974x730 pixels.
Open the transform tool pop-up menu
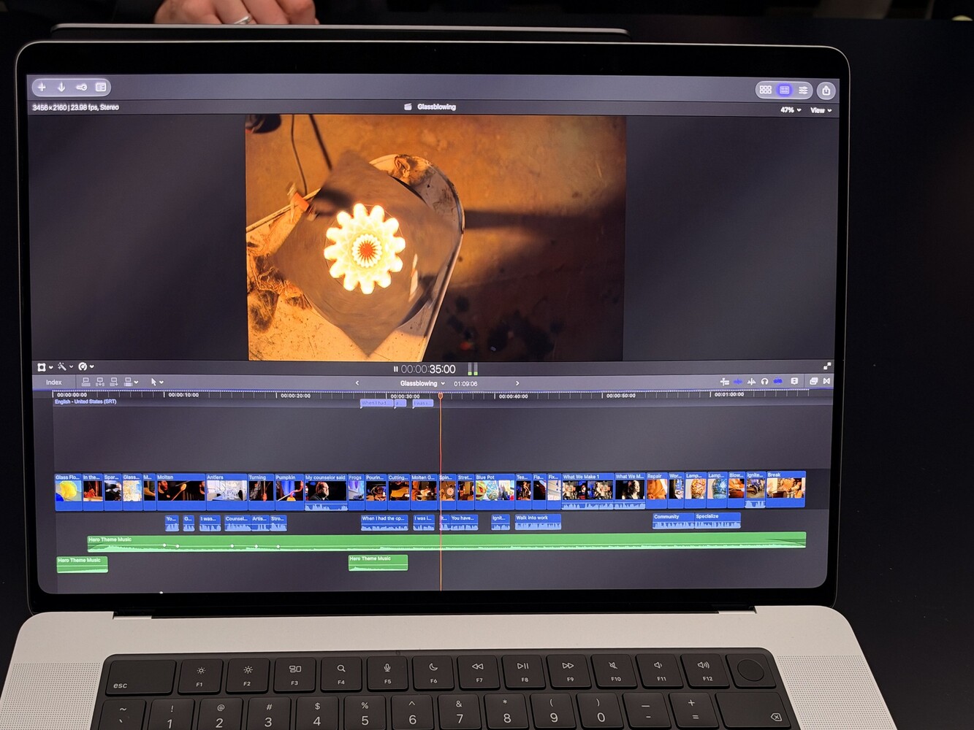tap(45, 366)
